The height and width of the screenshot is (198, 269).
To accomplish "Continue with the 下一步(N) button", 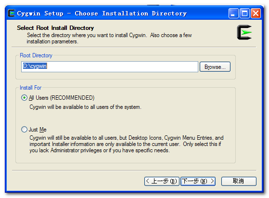I will pyautogui.click(x=198, y=181).
